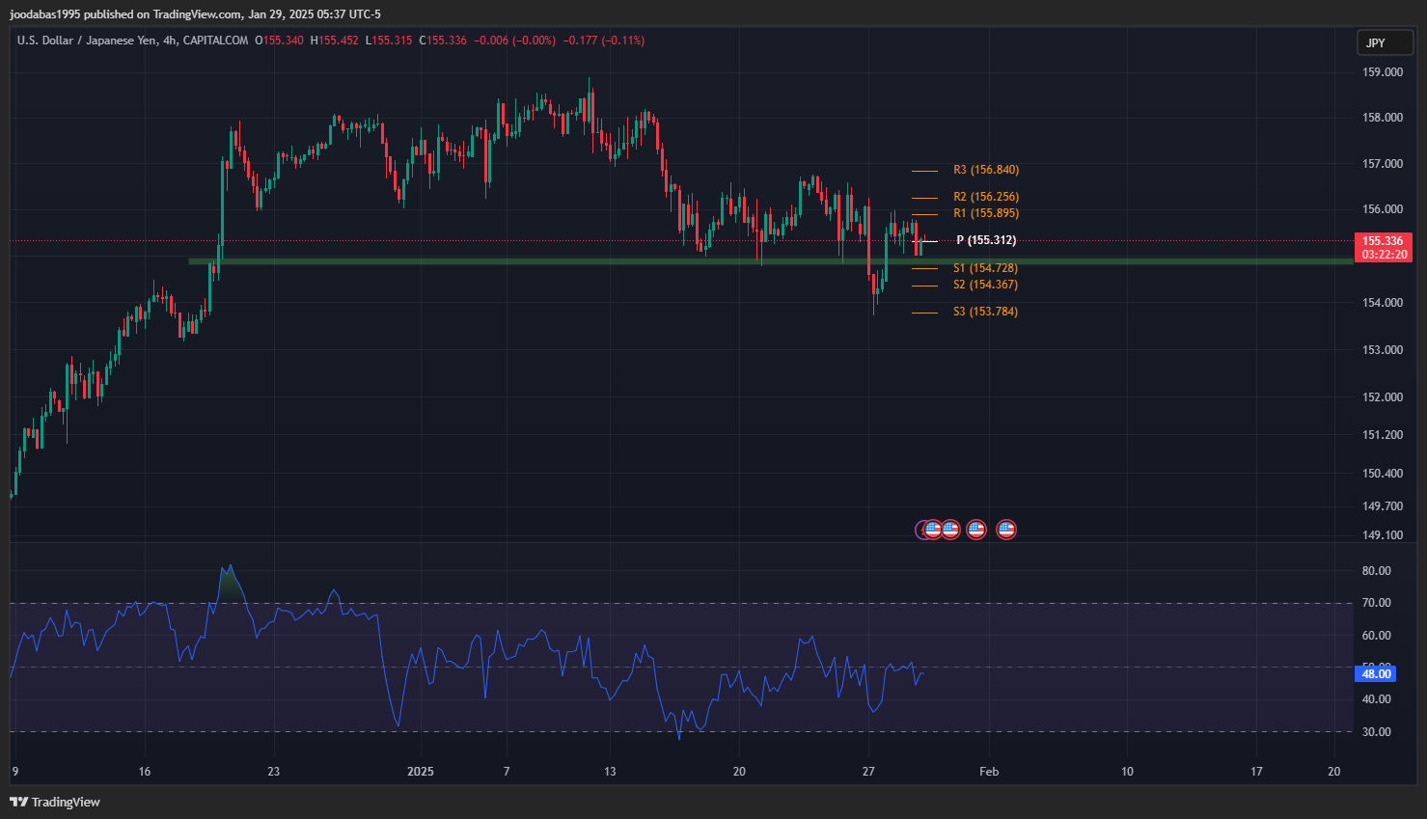1427x819 pixels.
Task: Click the candle countdown timer 03:22:20
Action: (x=1384, y=255)
